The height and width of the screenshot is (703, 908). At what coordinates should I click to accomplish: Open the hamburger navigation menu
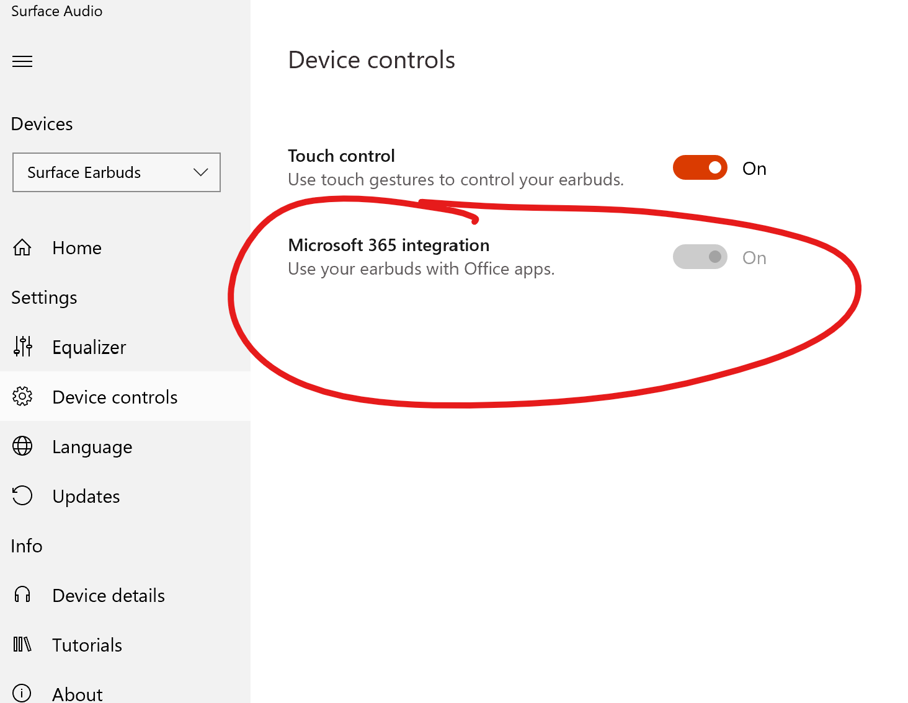(x=22, y=61)
